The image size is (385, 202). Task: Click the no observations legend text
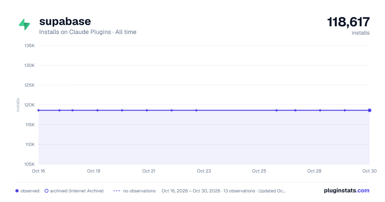139,191
